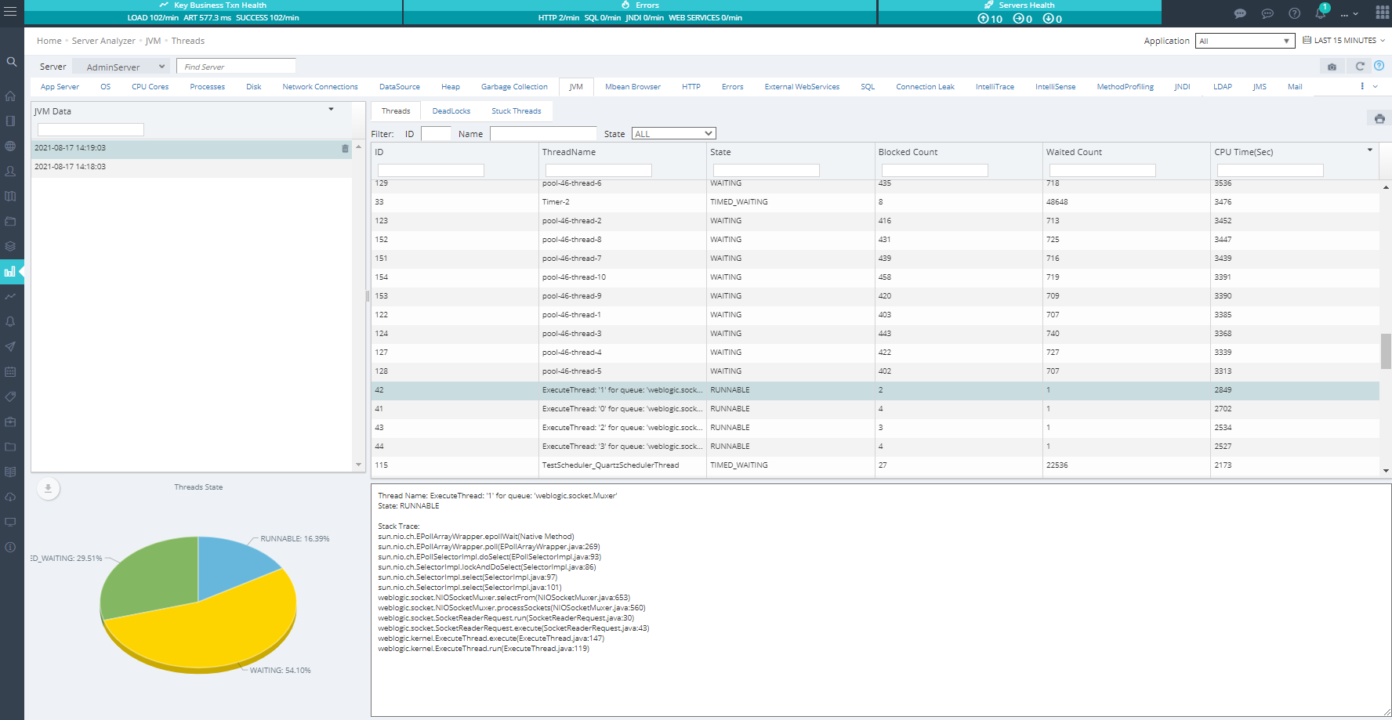The height and width of the screenshot is (720, 1392).
Task: Open the filled chat bubble icon
Action: pyautogui.click(x=1240, y=13)
